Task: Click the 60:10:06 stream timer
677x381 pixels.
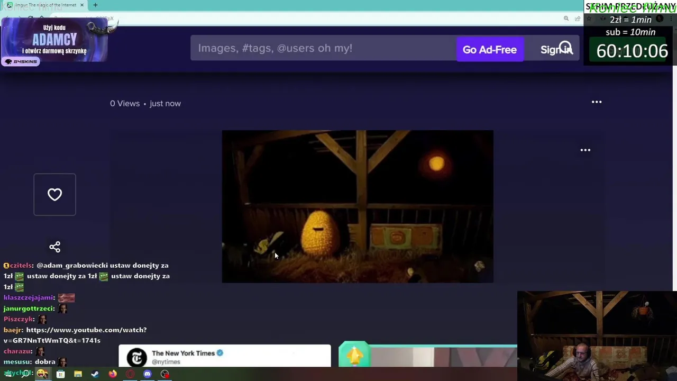Action: click(x=632, y=51)
